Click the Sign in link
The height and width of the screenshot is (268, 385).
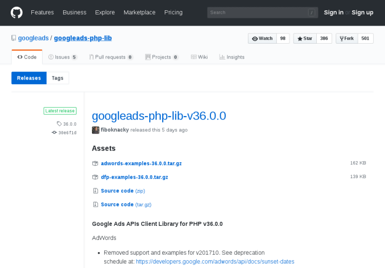334,12
